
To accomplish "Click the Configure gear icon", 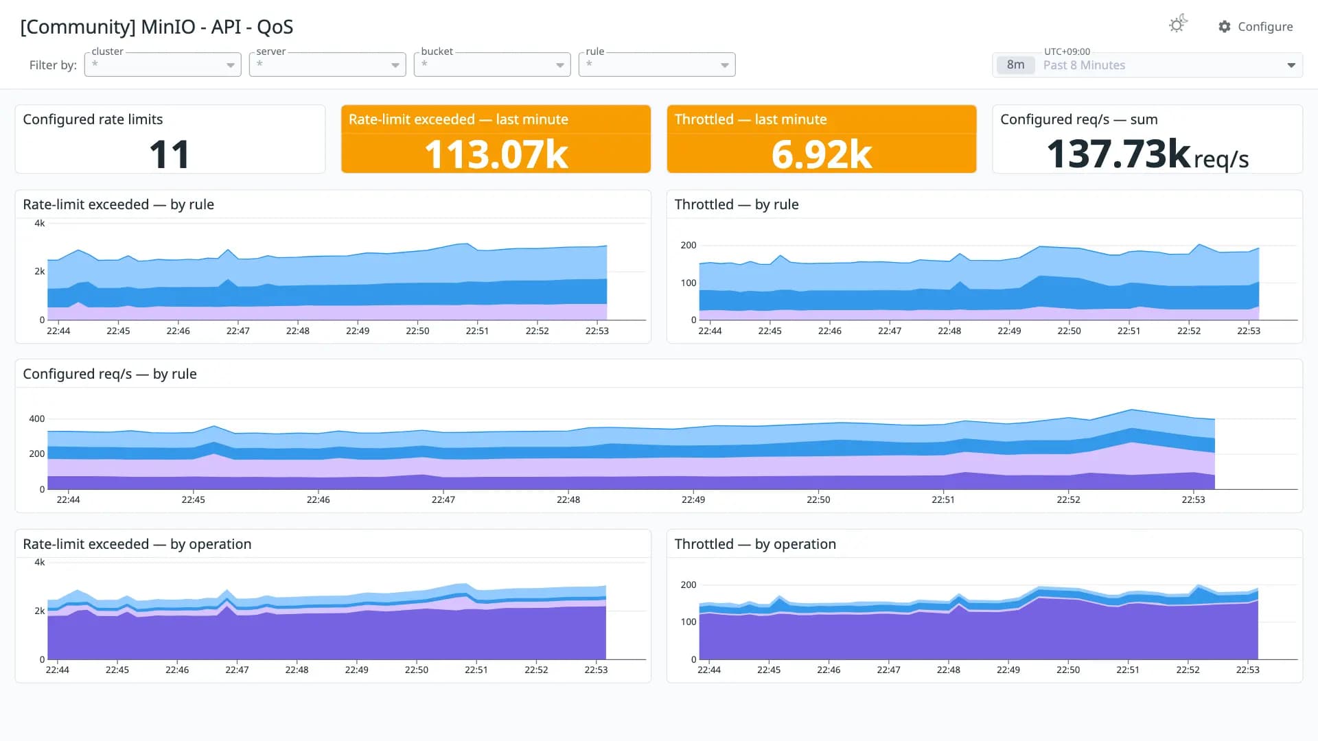I will coord(1225,27).
